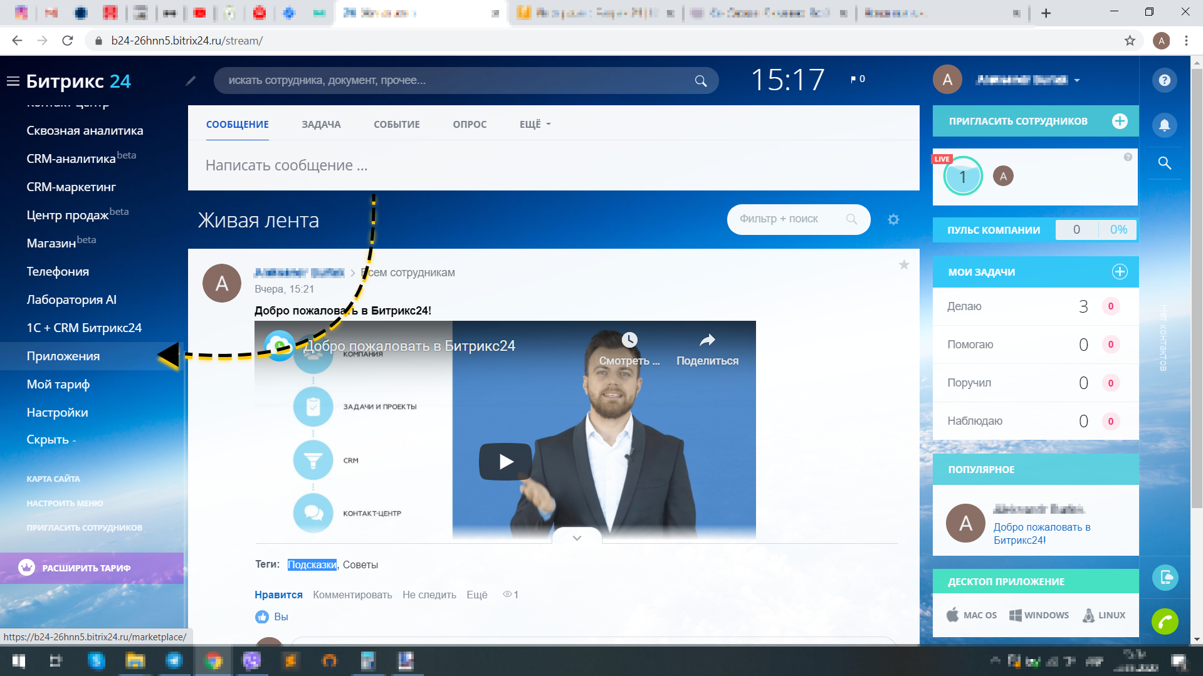Open the notifications bell icon

[1164, 125]
